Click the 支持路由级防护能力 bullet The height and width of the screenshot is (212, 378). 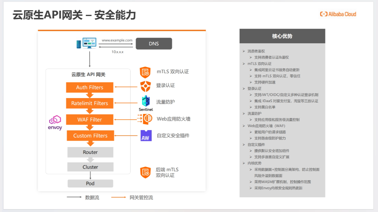tap(270, 138)
